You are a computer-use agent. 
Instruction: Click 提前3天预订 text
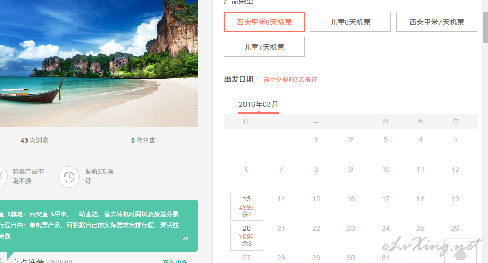(99, 176)
